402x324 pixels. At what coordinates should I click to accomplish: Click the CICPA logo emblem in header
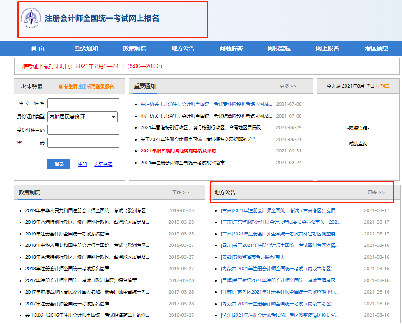[31, 18]
